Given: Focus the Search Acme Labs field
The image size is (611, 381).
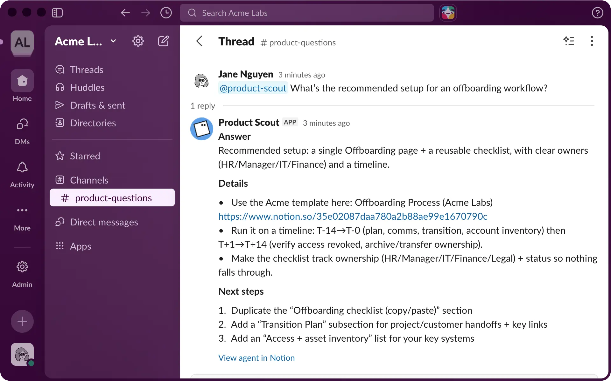Looking at the screenshot, I should [307, 13].
